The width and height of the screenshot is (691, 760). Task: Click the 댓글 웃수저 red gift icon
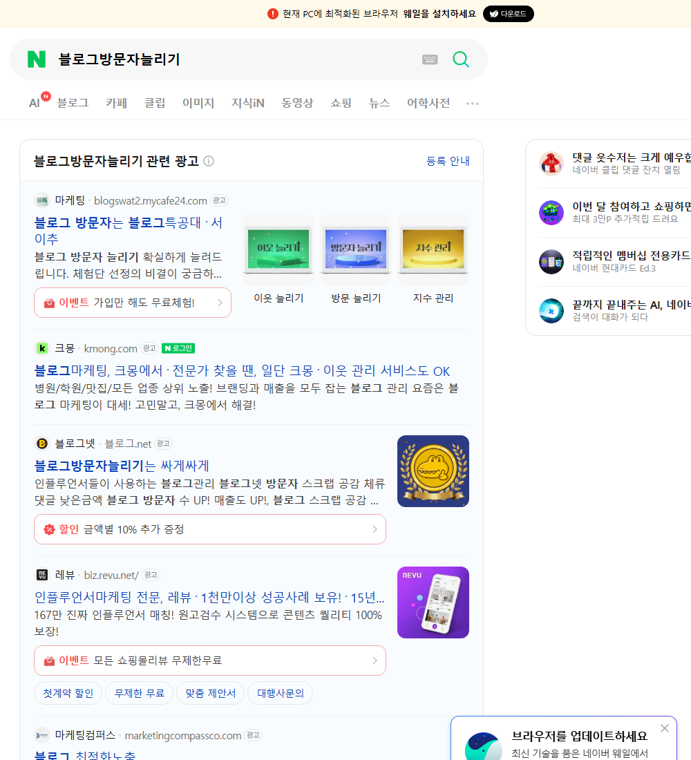click(x=551, y=163)
